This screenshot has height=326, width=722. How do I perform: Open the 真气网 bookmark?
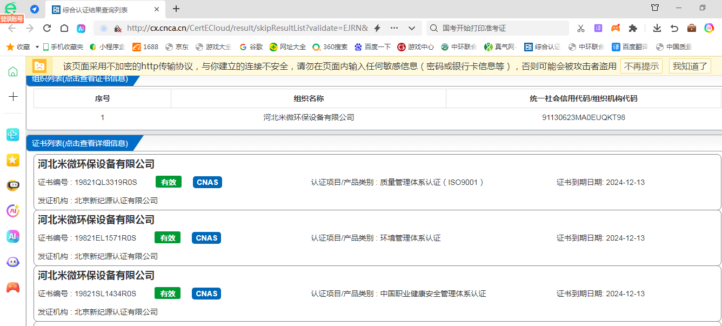tap(500, 47)
